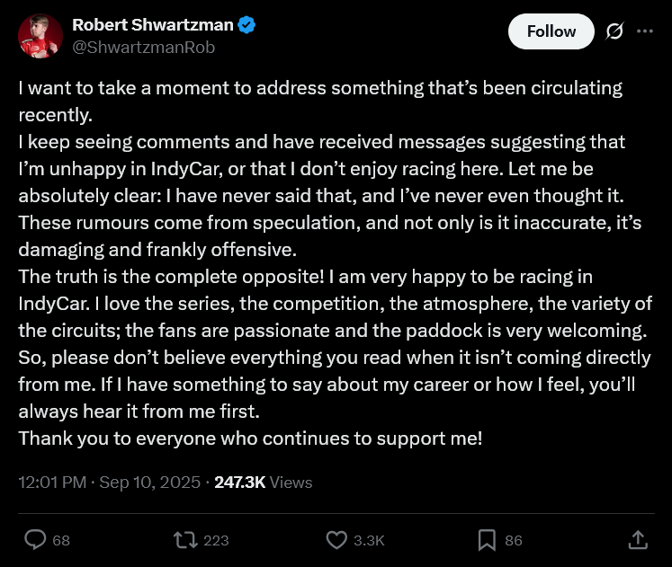Click the 223 reposts count
Screen dimensions: 672x567
click(x=216, y=540)
